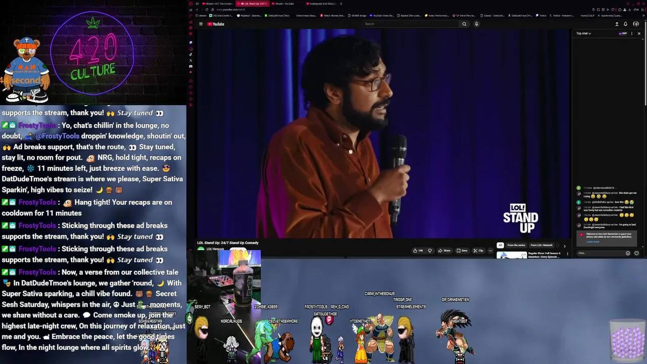Open the SAMMI Bridge bookmark

357,16
